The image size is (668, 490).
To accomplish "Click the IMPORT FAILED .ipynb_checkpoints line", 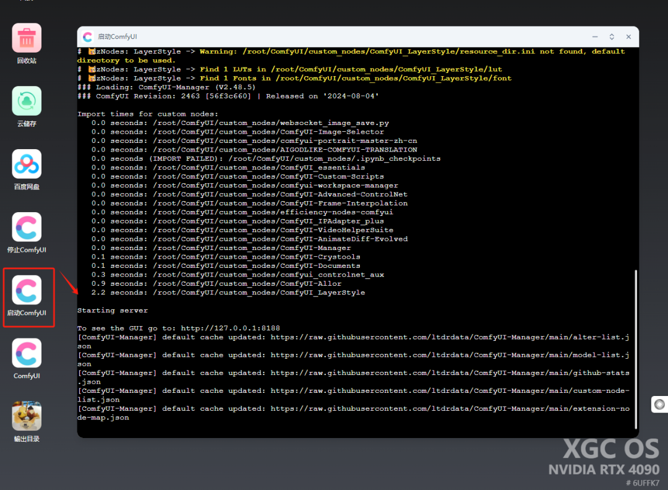I will tap(266, 158).
